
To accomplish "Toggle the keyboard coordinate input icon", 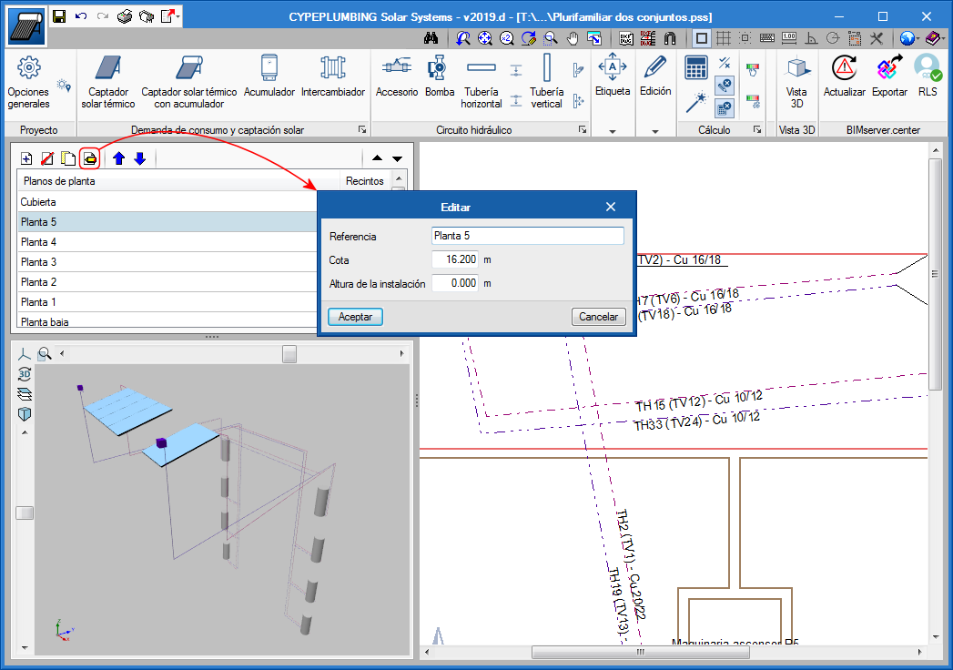I will tap(767, 38).
